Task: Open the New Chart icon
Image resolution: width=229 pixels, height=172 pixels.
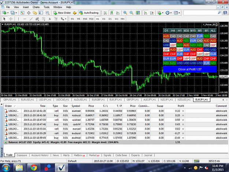Action: (4, 13)
